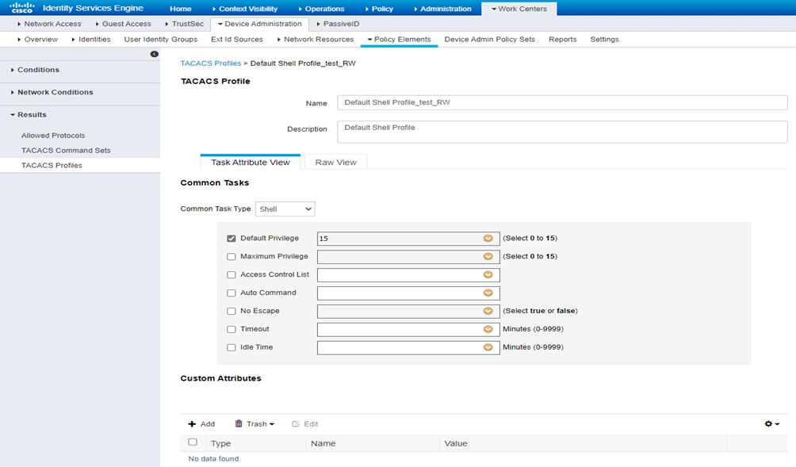Uncheck the Default Privilege checkbox
Image resolution: width=796 pixels, height=467 pixels.
pos(232,238)
